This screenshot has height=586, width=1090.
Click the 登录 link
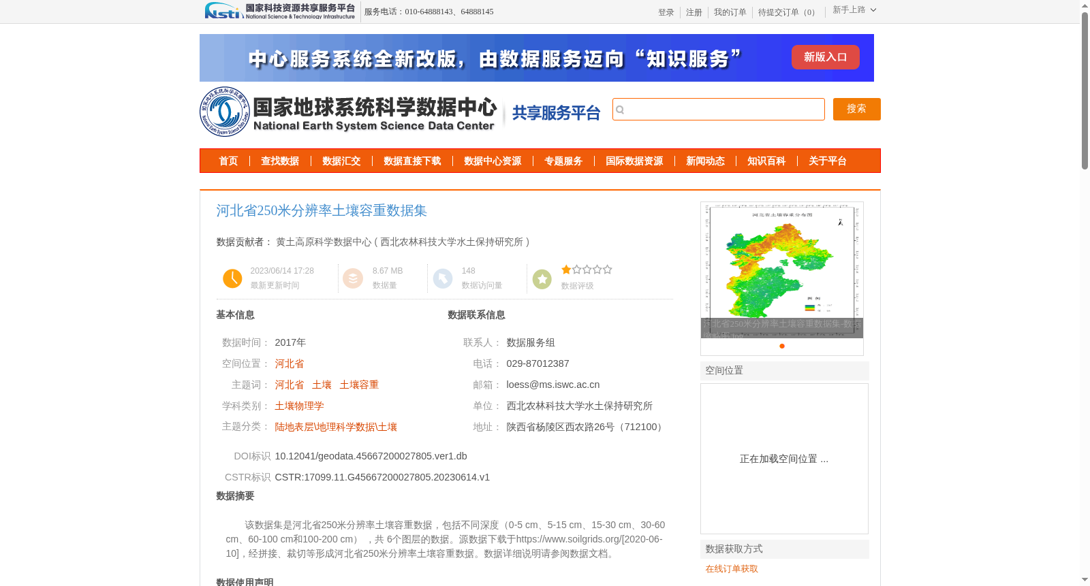click(666, 12)
